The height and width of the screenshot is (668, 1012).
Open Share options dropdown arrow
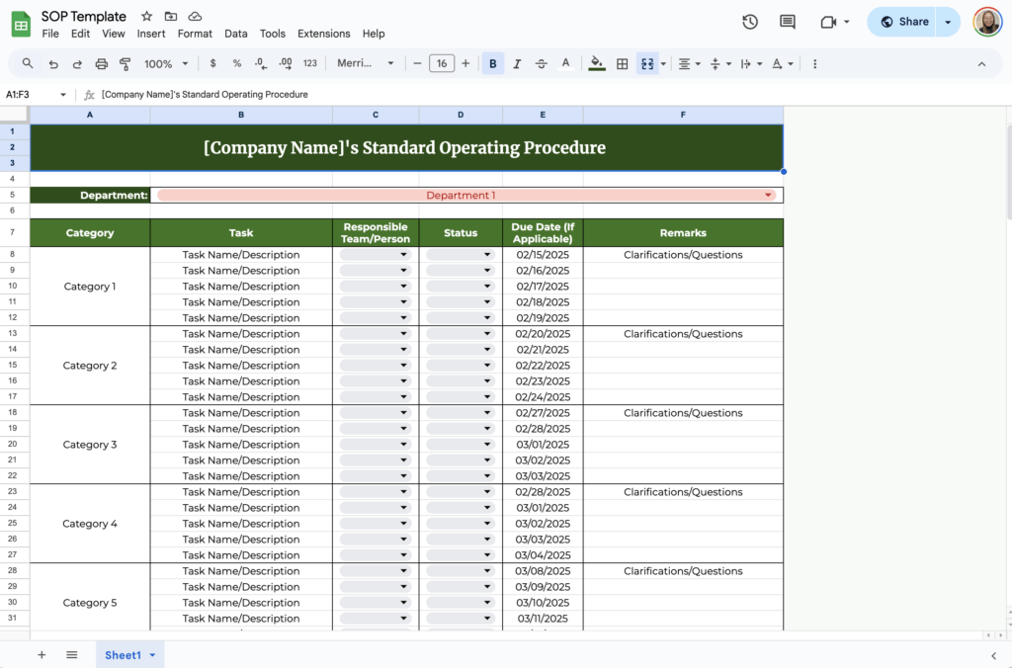(948, 22)
